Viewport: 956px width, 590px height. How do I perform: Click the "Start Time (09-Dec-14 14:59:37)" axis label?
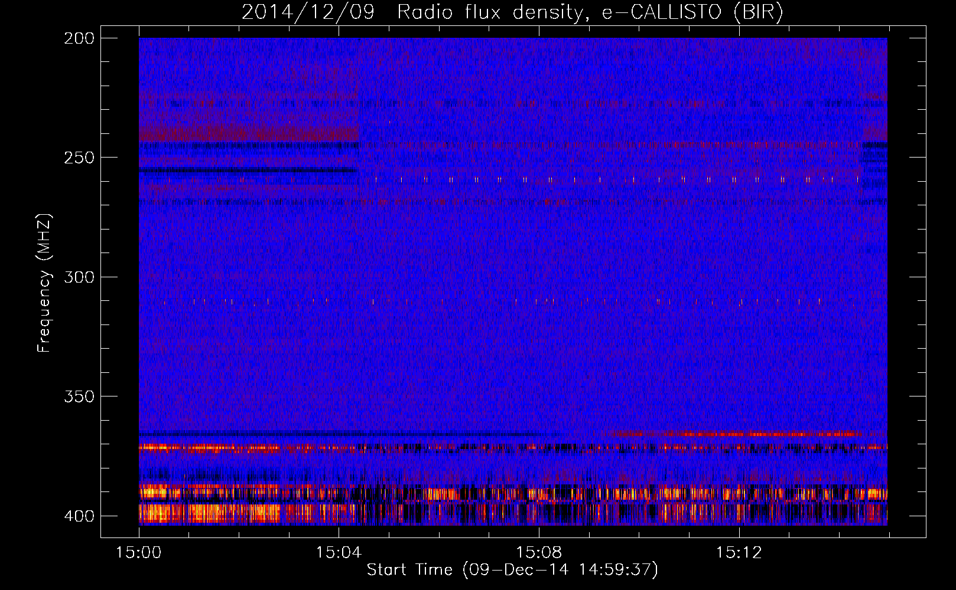click(x=512, y=570)
